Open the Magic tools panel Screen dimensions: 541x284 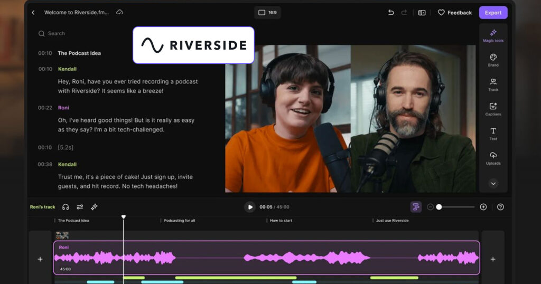pyautogui.click(x=493, y=35)
